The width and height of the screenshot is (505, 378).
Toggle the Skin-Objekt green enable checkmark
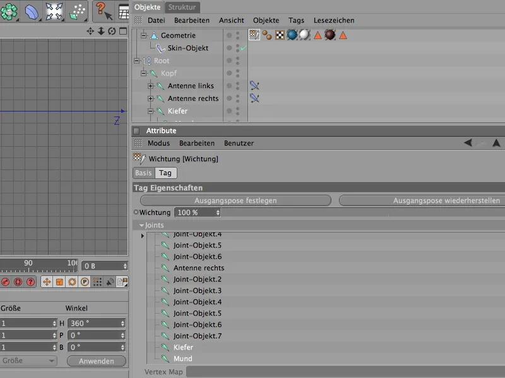tap(244, 48)
